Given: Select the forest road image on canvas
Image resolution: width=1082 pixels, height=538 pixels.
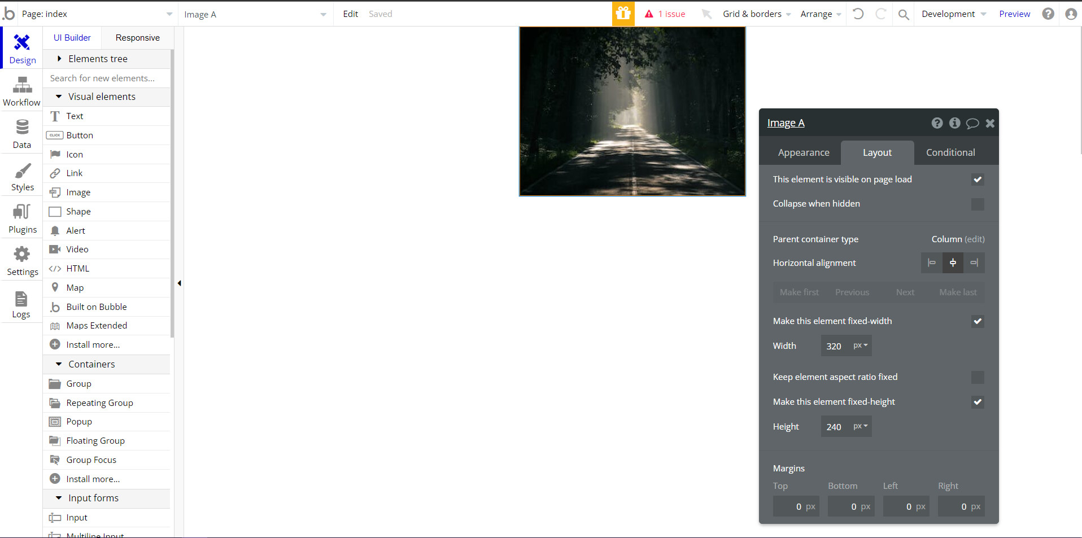Looking at the screenshot, I should click(x=632, y=111).
